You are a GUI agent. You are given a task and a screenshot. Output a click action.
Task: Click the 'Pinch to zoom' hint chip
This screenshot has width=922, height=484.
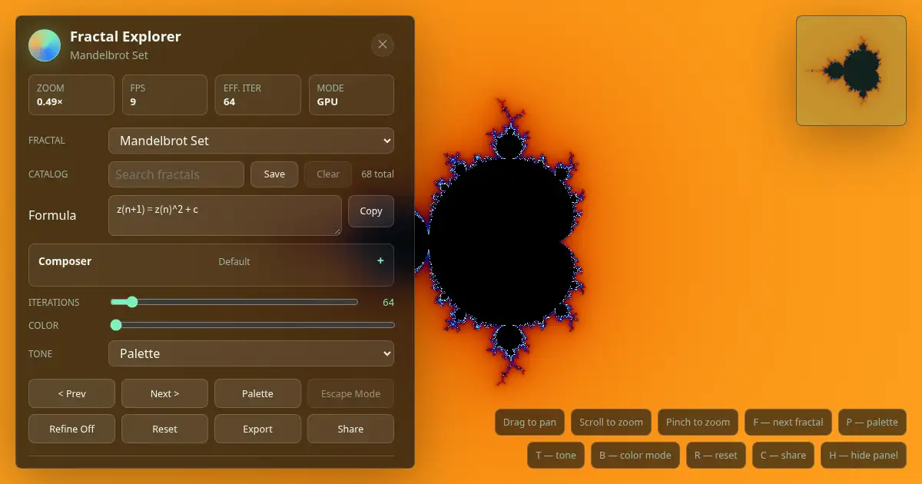pos(698,422)
